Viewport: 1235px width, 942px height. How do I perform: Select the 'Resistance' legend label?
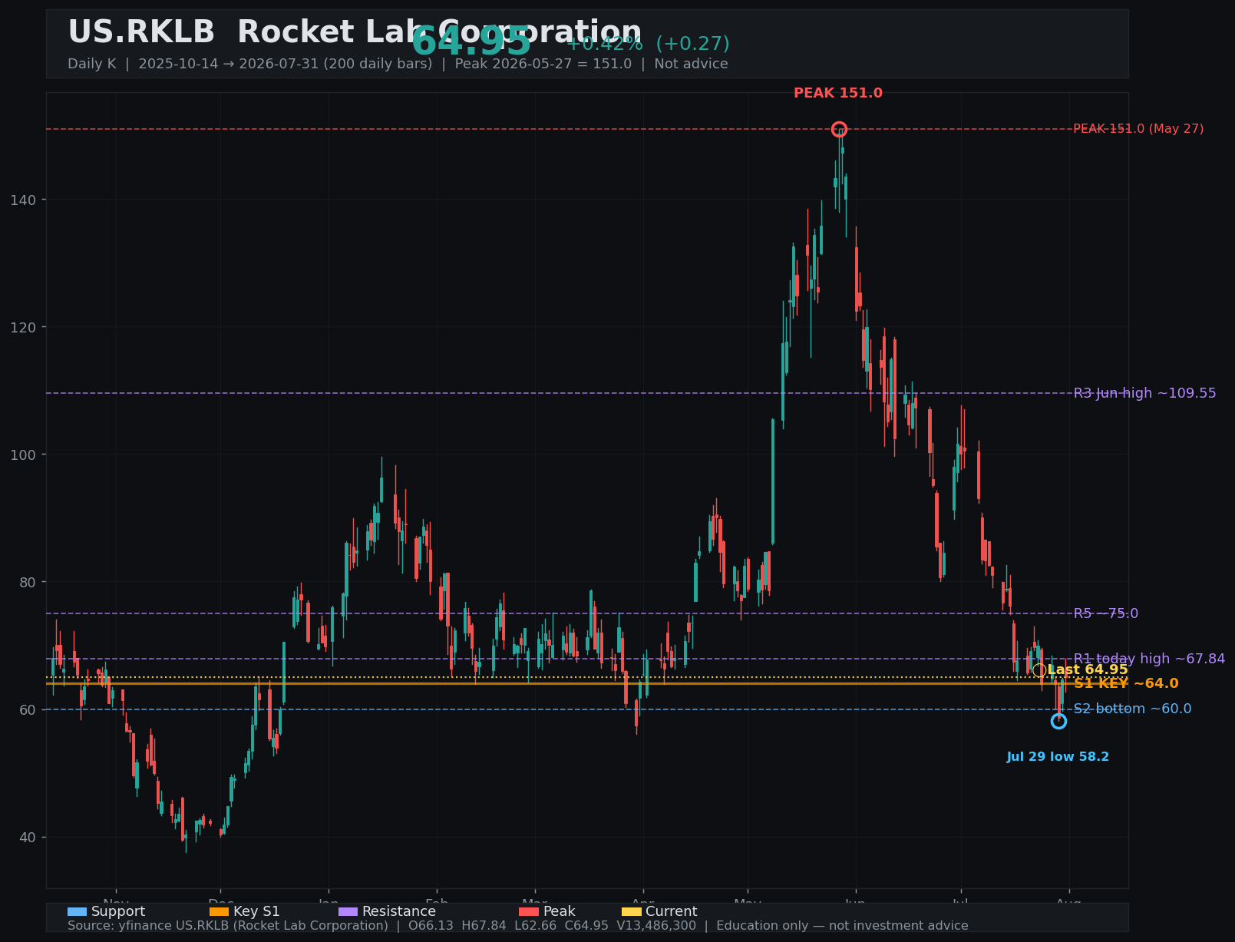click(x=399, y=912)
